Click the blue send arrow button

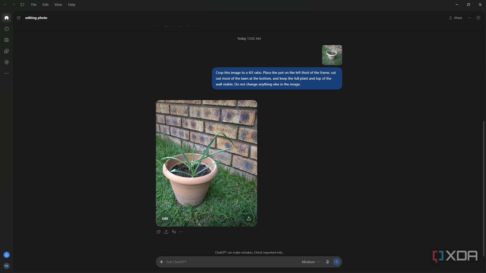tap(336, 262)
